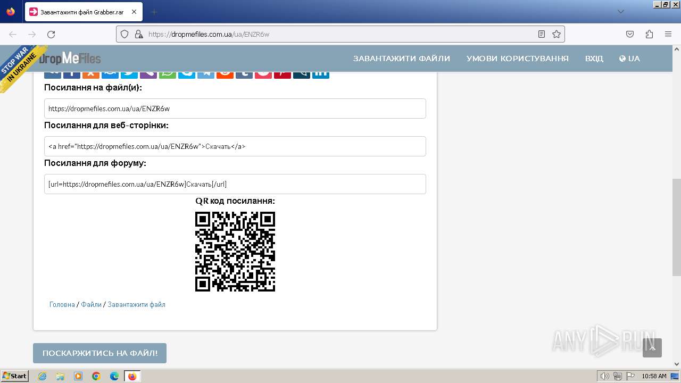681x383 pixels.
Task: Open Firefox application hamburger menu
Action: 668,34
